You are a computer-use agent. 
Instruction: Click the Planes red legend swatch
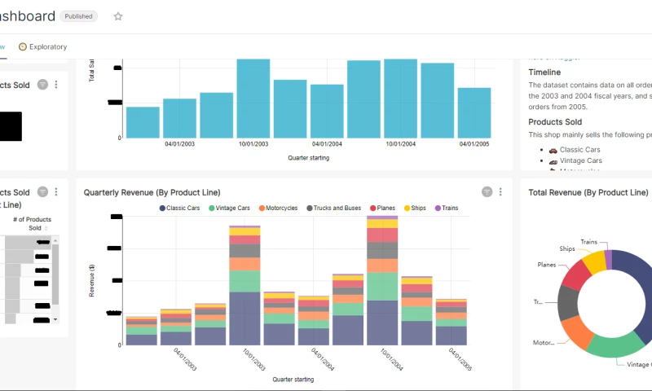tap(372, 209)
